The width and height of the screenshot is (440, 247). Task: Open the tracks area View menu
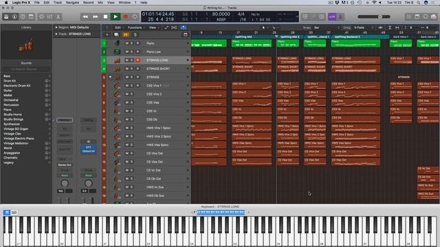click(x=153, y=27)
